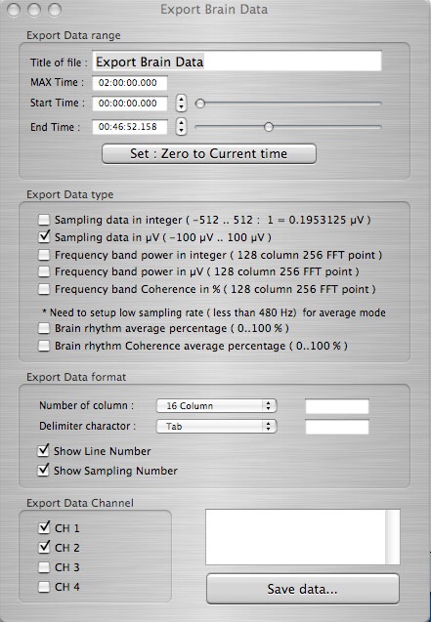431x622 pixels.
Task: Enable Frequency band power in integer
Action: click(x=44, y=255)
